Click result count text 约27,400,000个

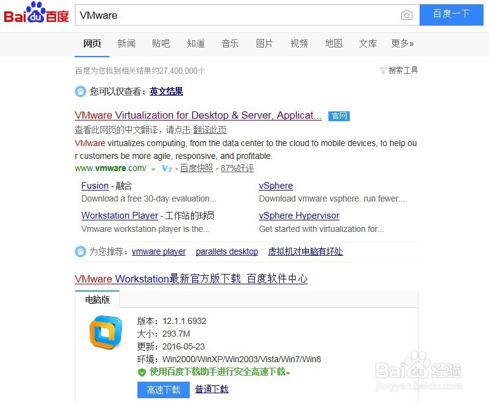[x=179, y=71]
